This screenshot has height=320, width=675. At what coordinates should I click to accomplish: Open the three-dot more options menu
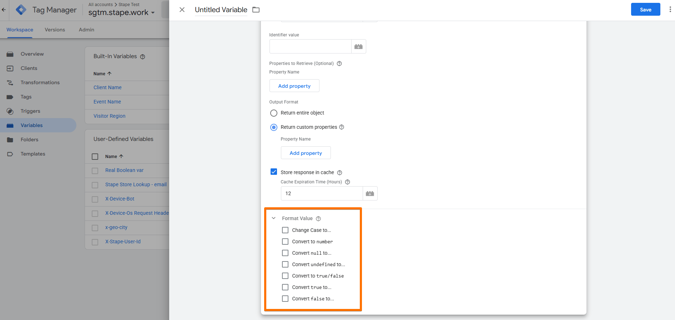click(x=670, y=10)
